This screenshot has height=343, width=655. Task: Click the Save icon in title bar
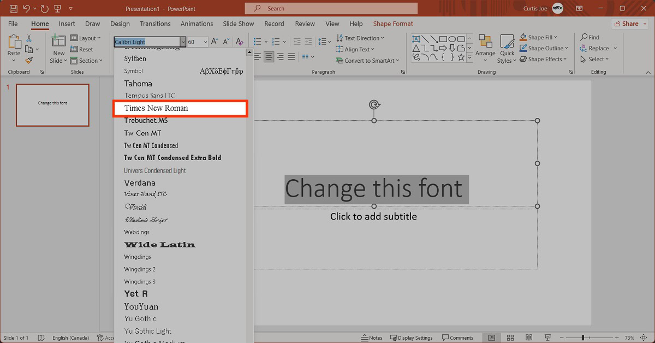pos(13,9)
